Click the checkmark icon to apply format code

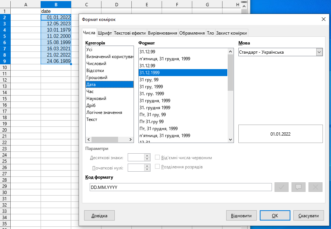point(282,187)
